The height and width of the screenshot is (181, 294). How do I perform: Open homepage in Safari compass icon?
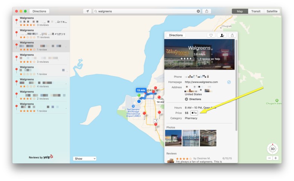(x=229, y=82)
